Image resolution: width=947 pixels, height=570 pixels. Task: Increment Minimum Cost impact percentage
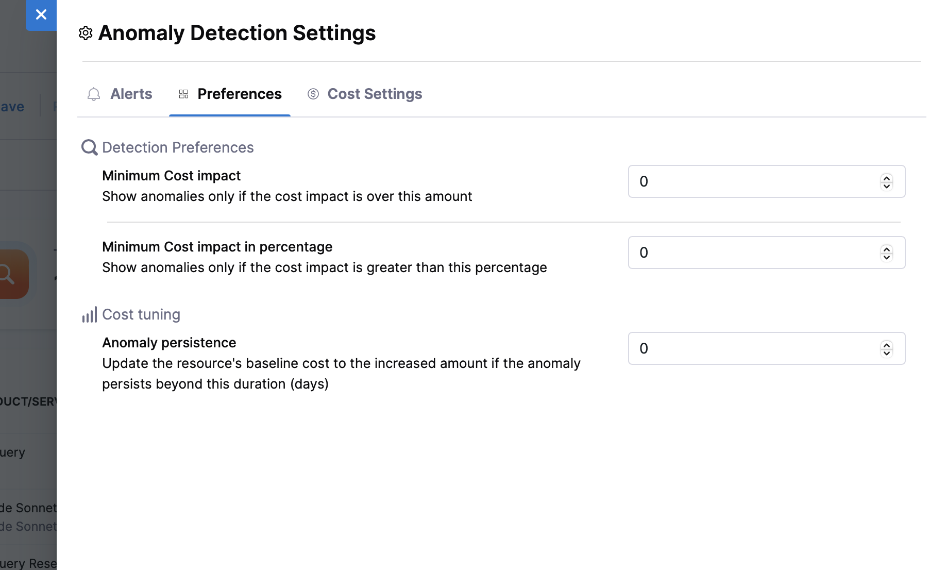pos(887,249)
